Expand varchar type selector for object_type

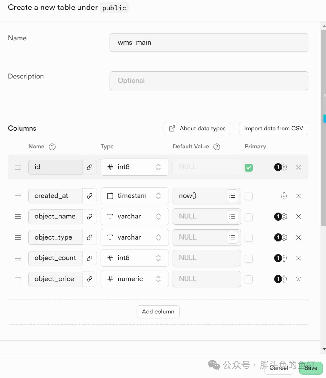(135, 237)
